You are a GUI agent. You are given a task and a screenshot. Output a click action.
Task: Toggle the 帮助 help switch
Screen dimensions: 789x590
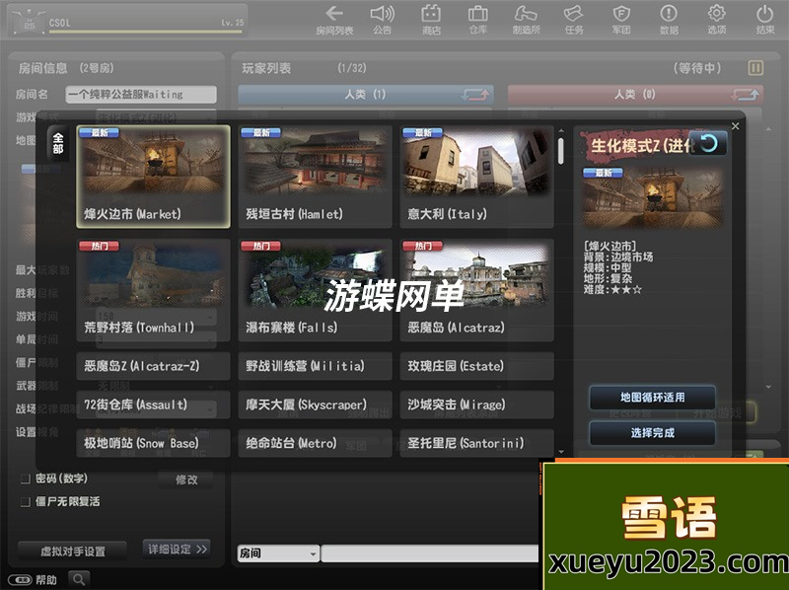(19, 579)
